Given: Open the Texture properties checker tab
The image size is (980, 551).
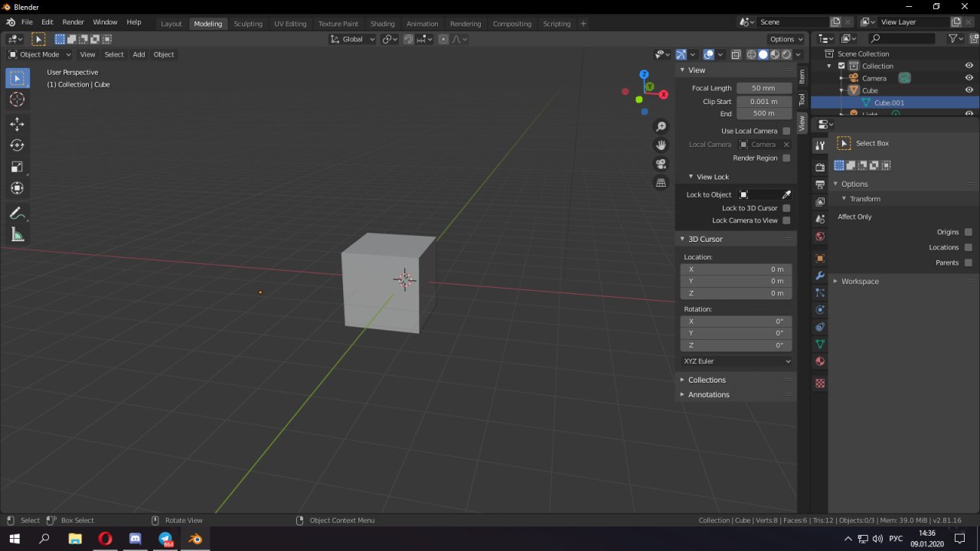Looking at the screenshot, I should (x=820, y=383).
